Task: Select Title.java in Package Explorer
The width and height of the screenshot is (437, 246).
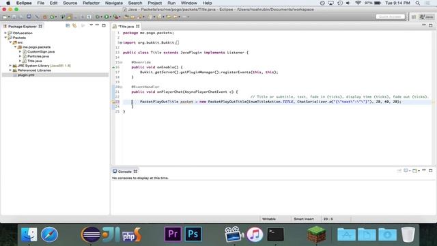Action: coord(35,61)
